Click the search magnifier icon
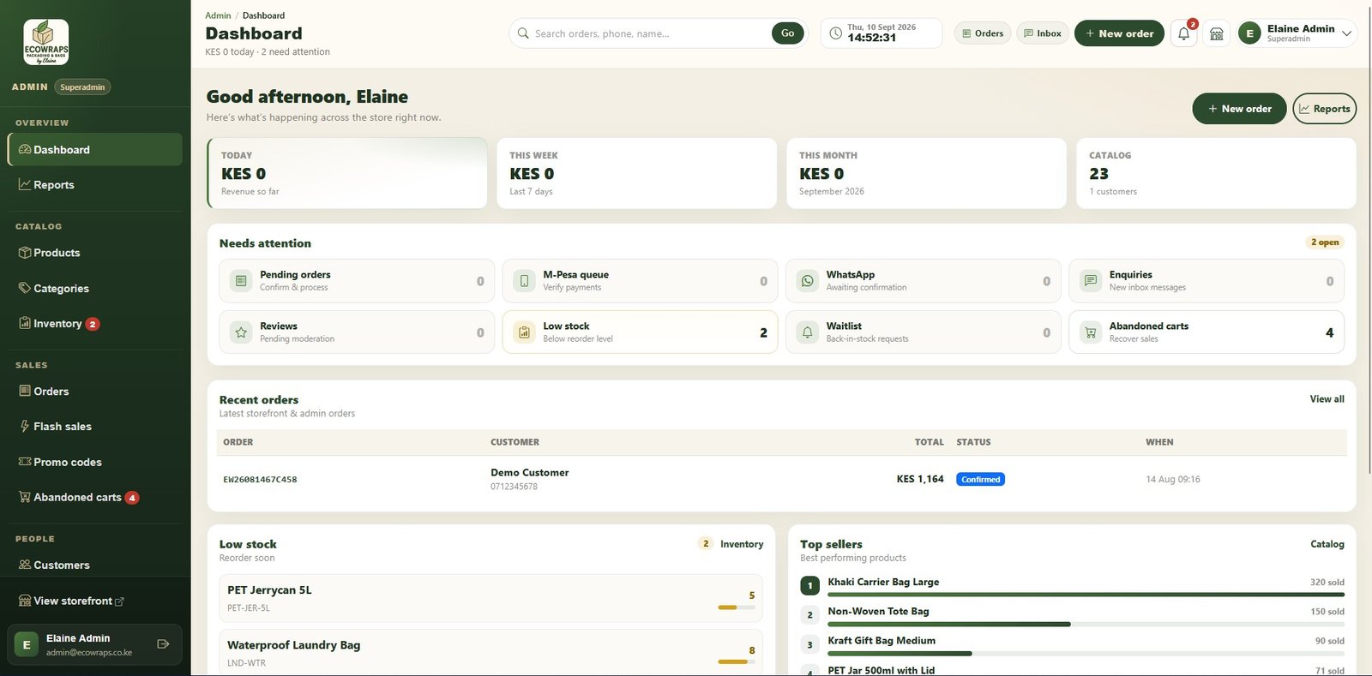Image resolution: width=1372 pixels, height=676 pixels. click(523, 33)
